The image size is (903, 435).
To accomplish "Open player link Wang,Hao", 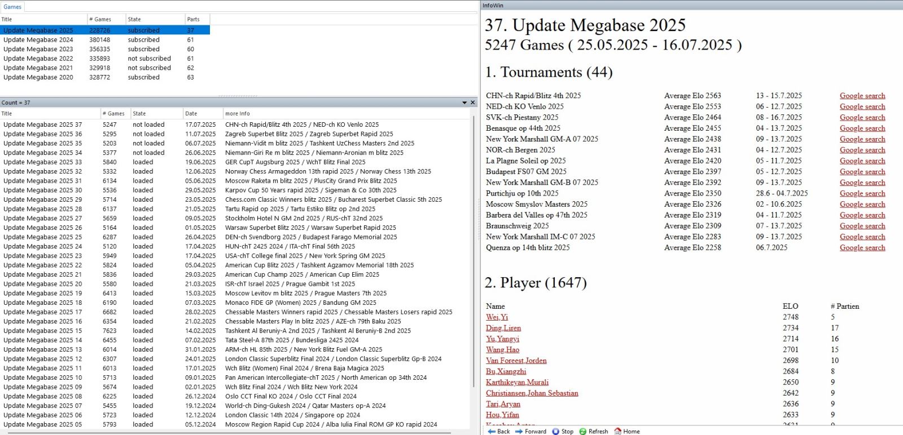I will point(502,349).
